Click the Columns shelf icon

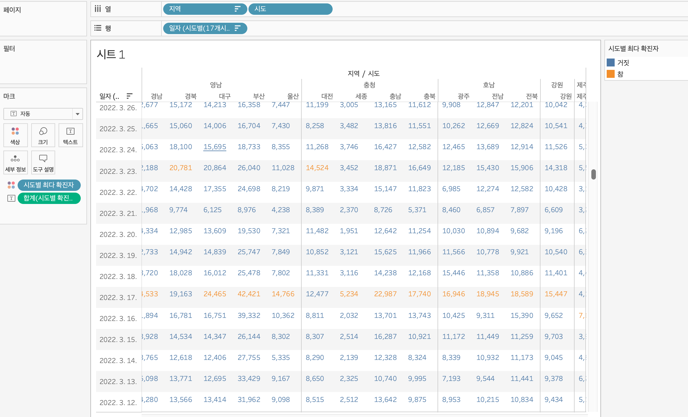tap(98, 9)
